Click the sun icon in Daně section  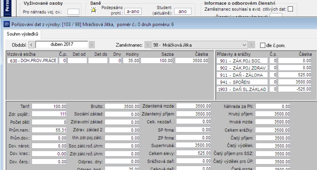pyautogui.click(x=94, y=10)
